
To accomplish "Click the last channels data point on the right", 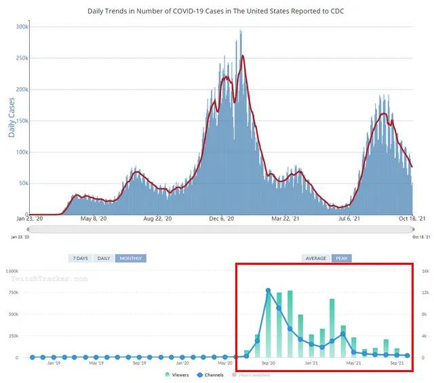I will (x=407, y=355).
